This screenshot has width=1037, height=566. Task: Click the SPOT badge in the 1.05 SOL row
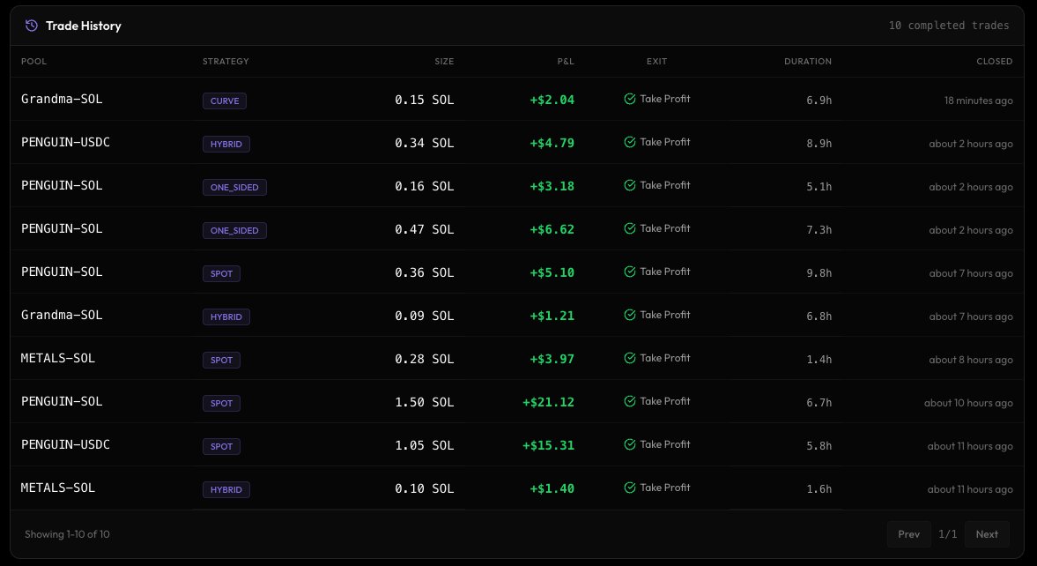221,446
